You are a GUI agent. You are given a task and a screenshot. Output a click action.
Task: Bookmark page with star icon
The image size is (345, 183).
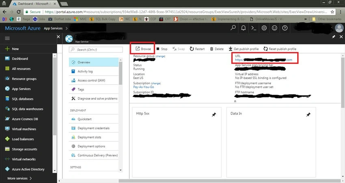point(332,12)
